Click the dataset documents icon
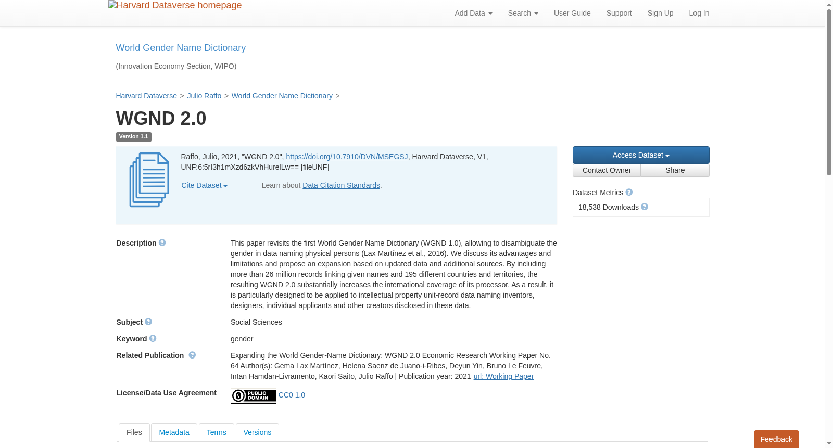 (149, 180)
